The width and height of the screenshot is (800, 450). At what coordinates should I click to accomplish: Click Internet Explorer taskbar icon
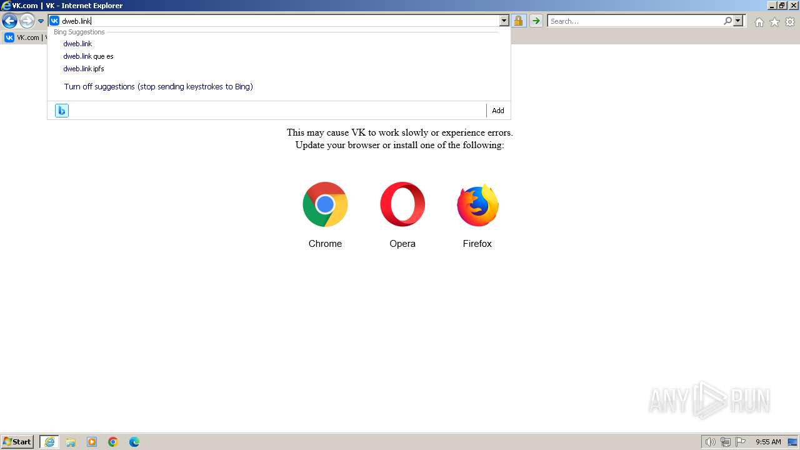click(x=49, y=442)
